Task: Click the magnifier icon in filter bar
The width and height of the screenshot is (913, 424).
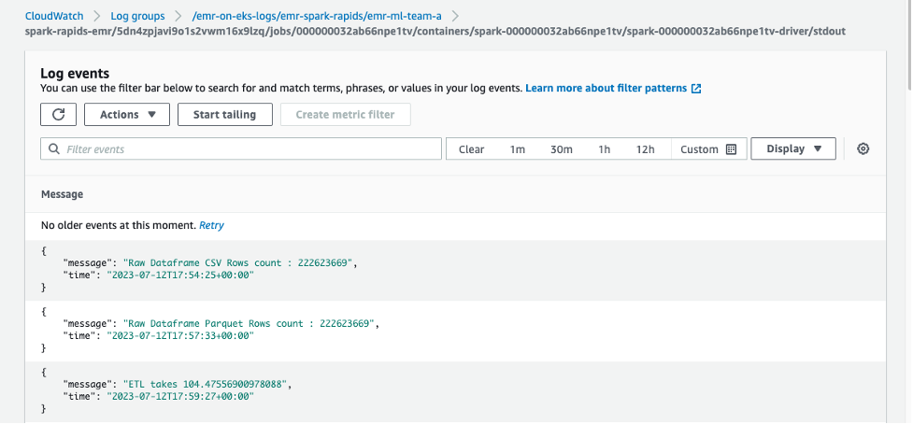Action: point(54,148)
